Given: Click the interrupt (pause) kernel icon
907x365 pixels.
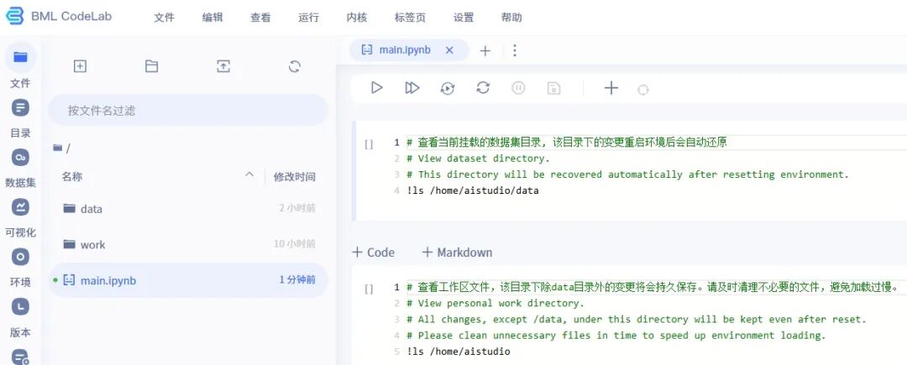Looking at the screenshot, I should (518, 88).
